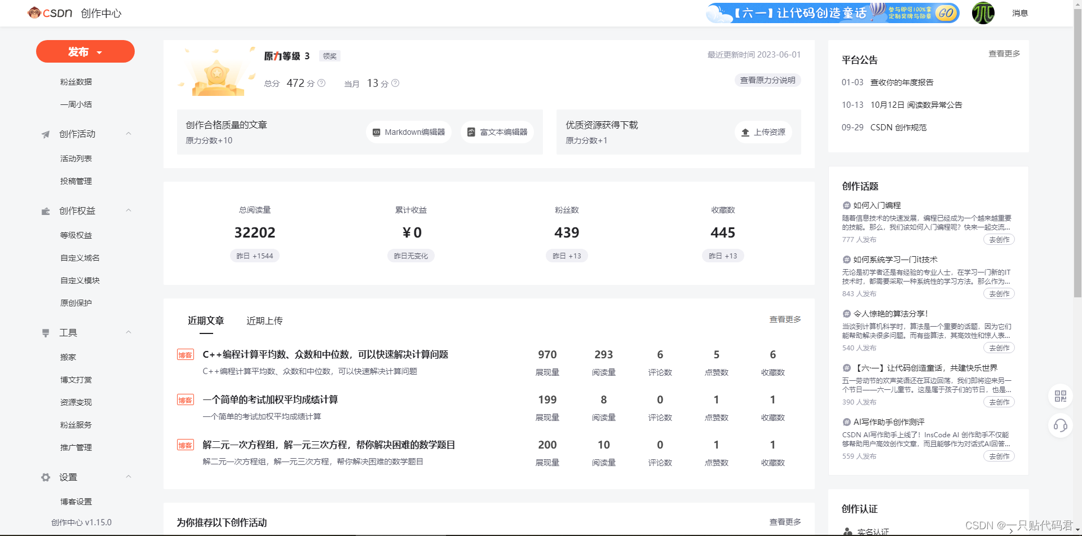Collapse the 设置 section chevron
The width and height of the screenshot is (1082, 536).
tap(129, 477)
